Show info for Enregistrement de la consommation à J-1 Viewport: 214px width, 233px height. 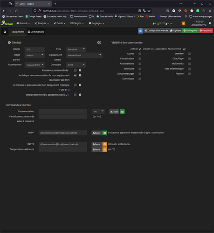(80, 95)
